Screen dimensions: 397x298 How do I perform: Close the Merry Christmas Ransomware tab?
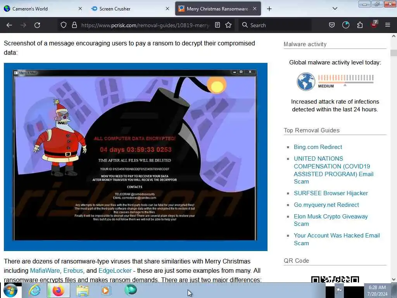(x=255, y=9)
